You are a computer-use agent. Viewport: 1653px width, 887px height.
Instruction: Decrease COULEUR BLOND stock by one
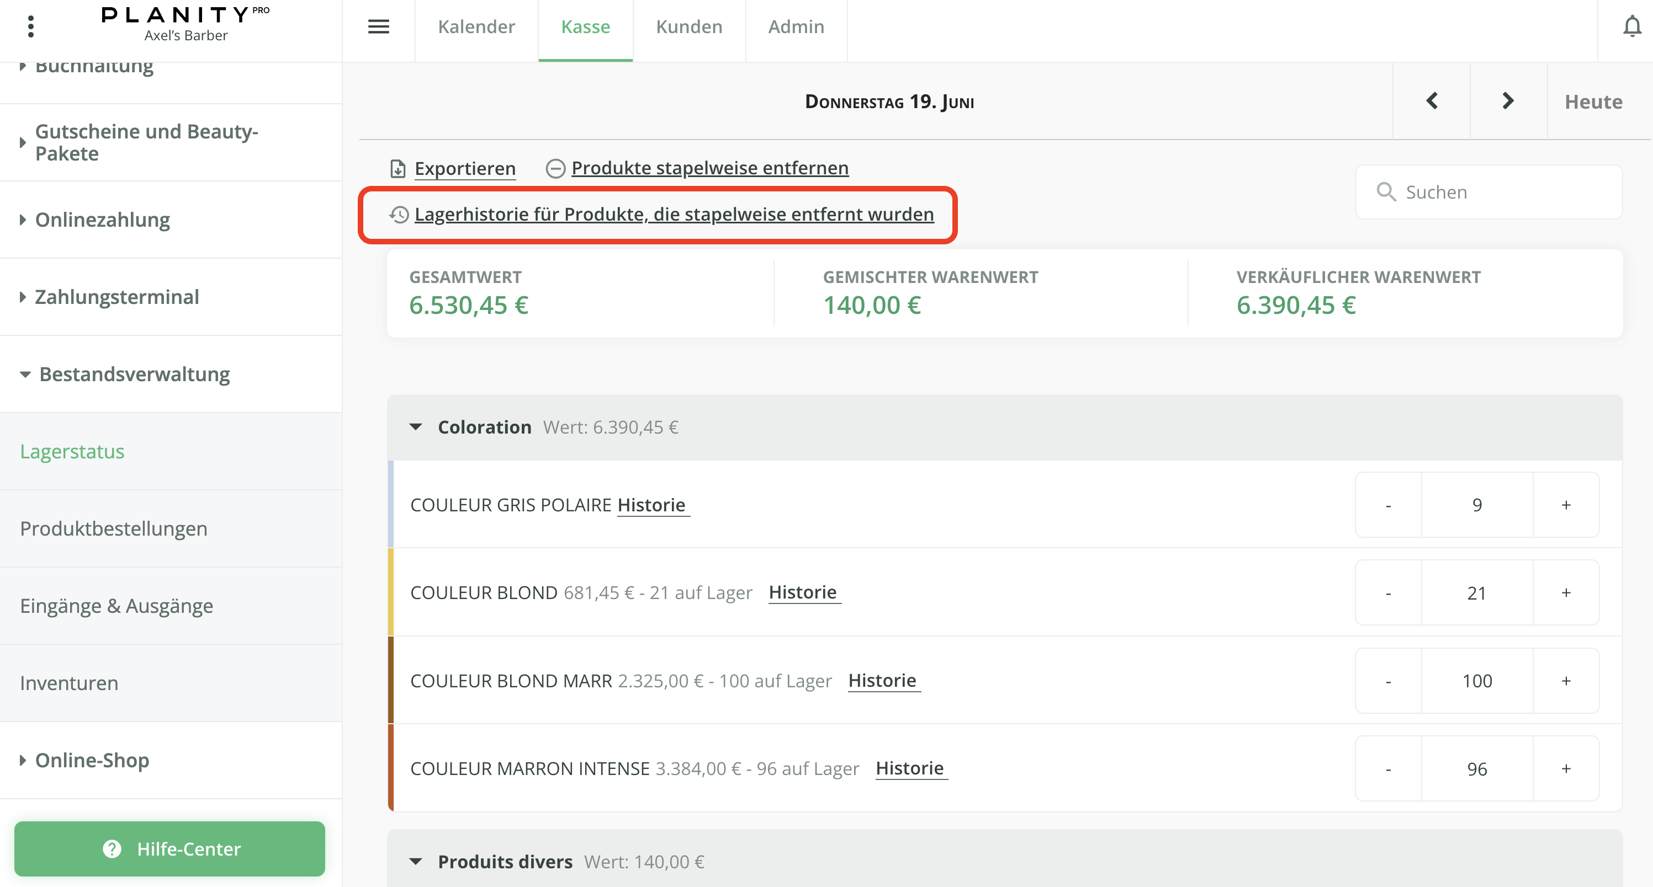(x=1388, y=593)
